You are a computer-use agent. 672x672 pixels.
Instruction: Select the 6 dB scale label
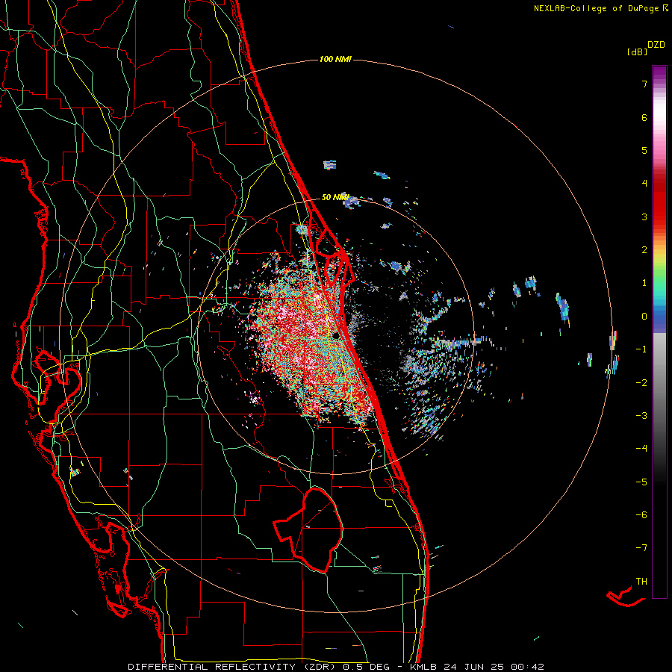coord(644,117)
